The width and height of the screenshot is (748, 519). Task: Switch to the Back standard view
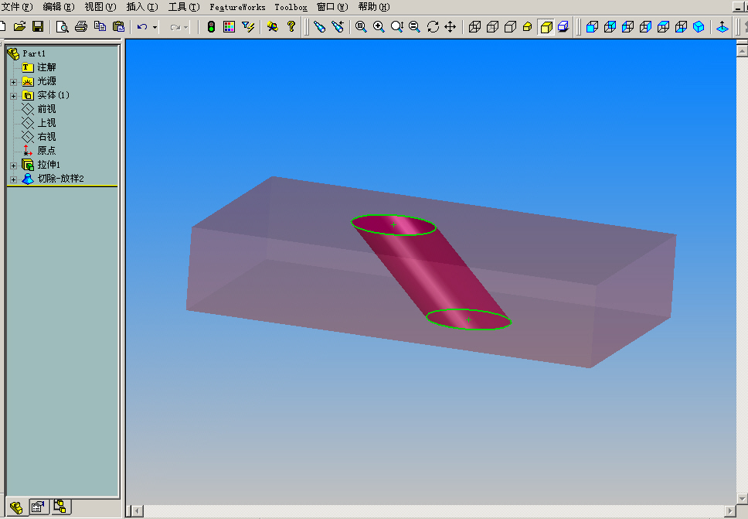click(610, 27)
